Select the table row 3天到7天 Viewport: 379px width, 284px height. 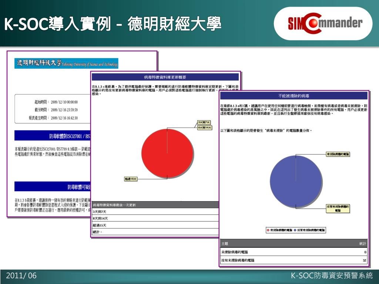click(155, 212)
